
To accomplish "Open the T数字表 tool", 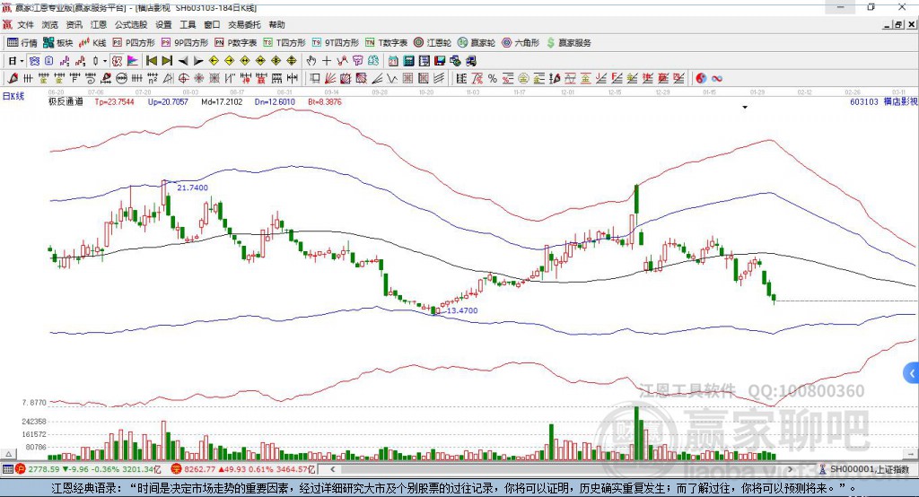I will point(386,43).
